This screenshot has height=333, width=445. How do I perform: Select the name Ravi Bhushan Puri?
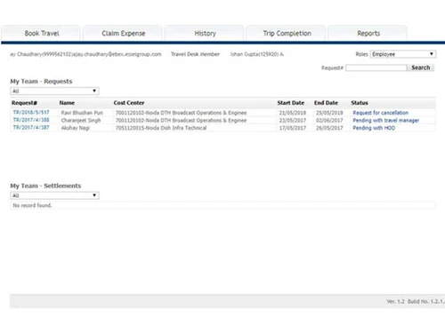click(x=82, y=113)
